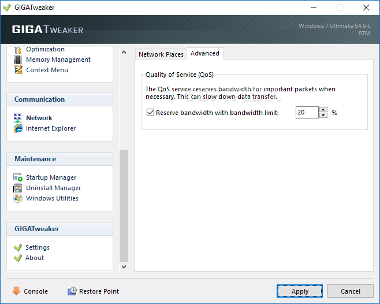
Task: Click the Context Menu pencil icon
Action: 18,70
